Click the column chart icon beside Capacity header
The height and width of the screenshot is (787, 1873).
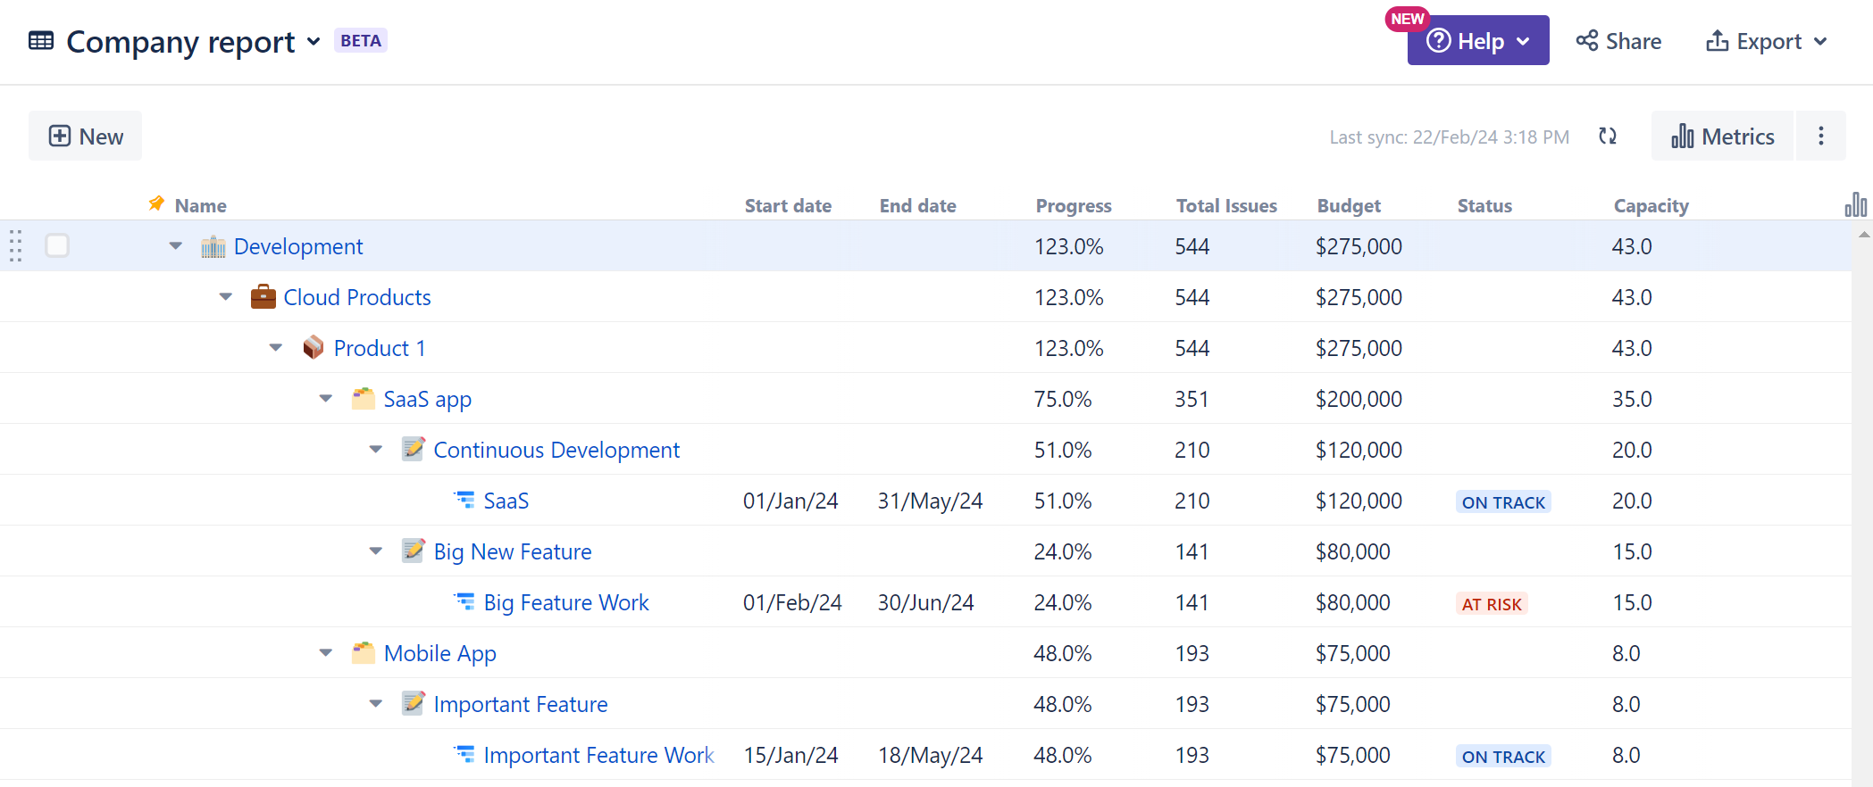1855,205
